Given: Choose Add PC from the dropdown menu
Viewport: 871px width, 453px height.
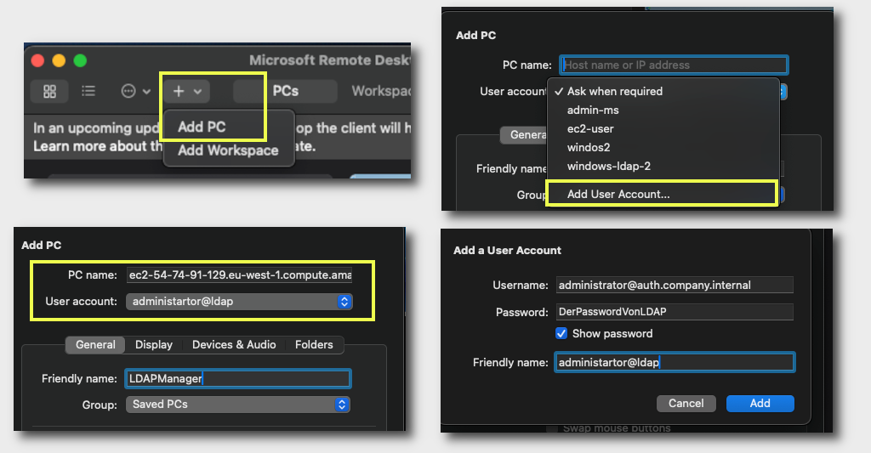Looking at the screenshot, I should tap(202, 127).
